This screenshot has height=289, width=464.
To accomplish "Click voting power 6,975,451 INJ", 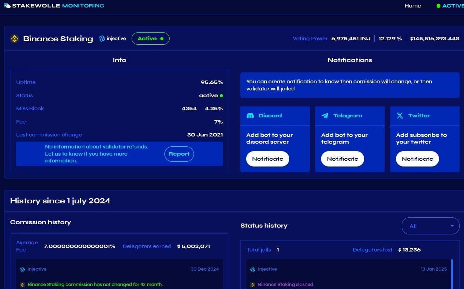I will coord(351,39).
